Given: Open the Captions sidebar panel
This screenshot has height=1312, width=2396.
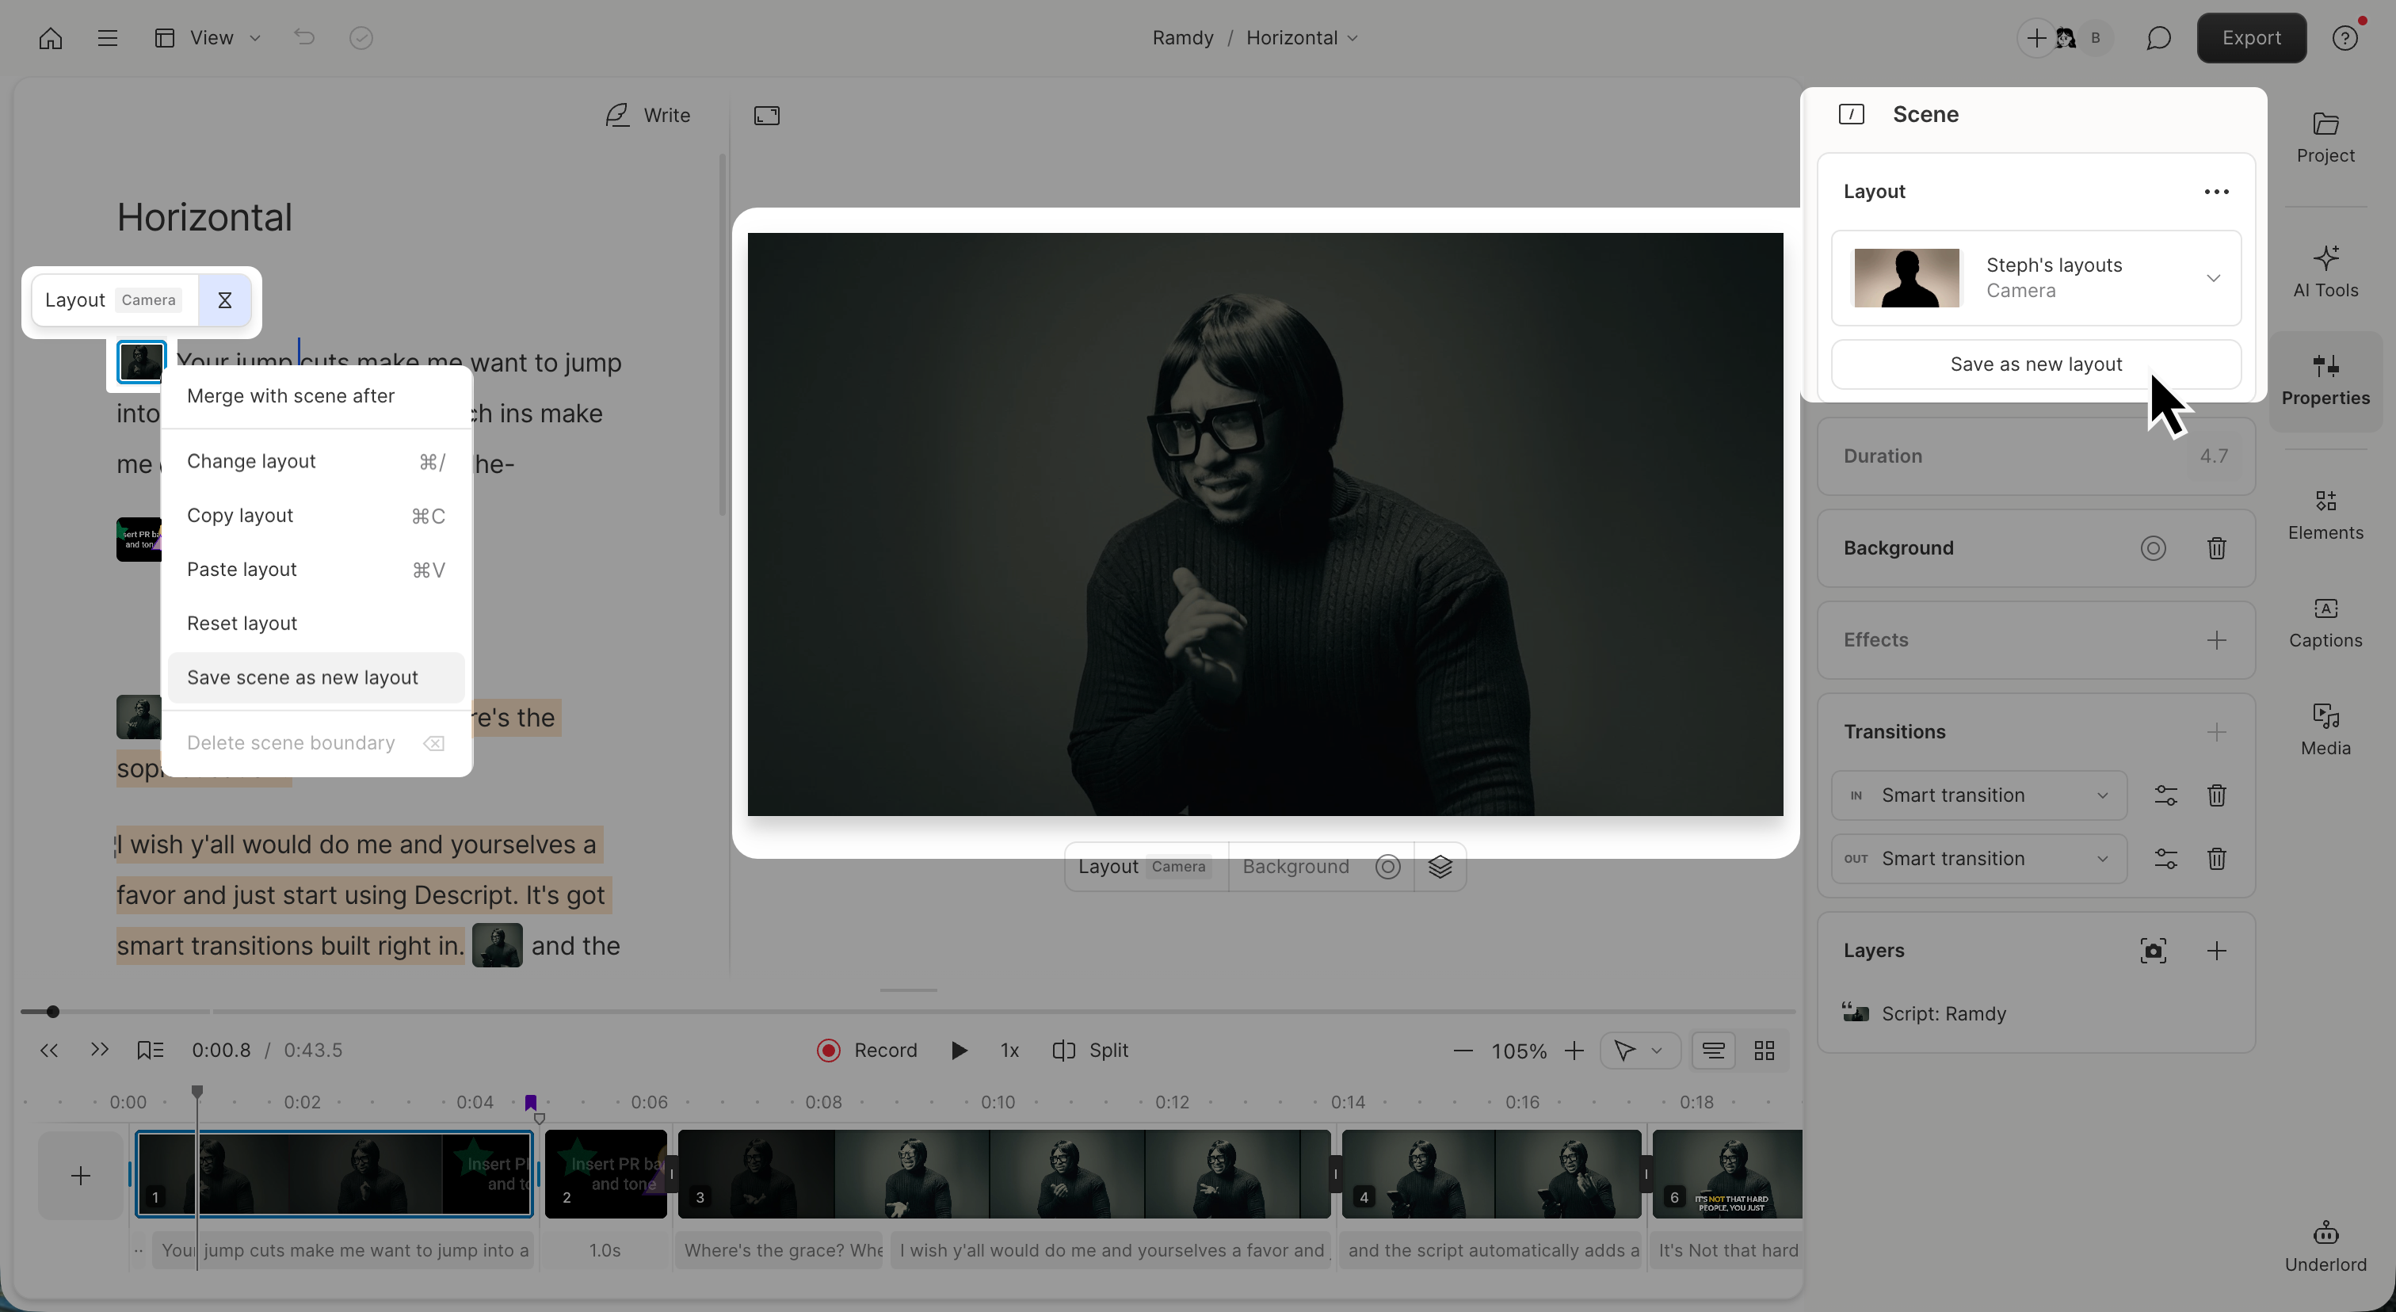Looking at the screenshot, I should (x=2325, y=622).
